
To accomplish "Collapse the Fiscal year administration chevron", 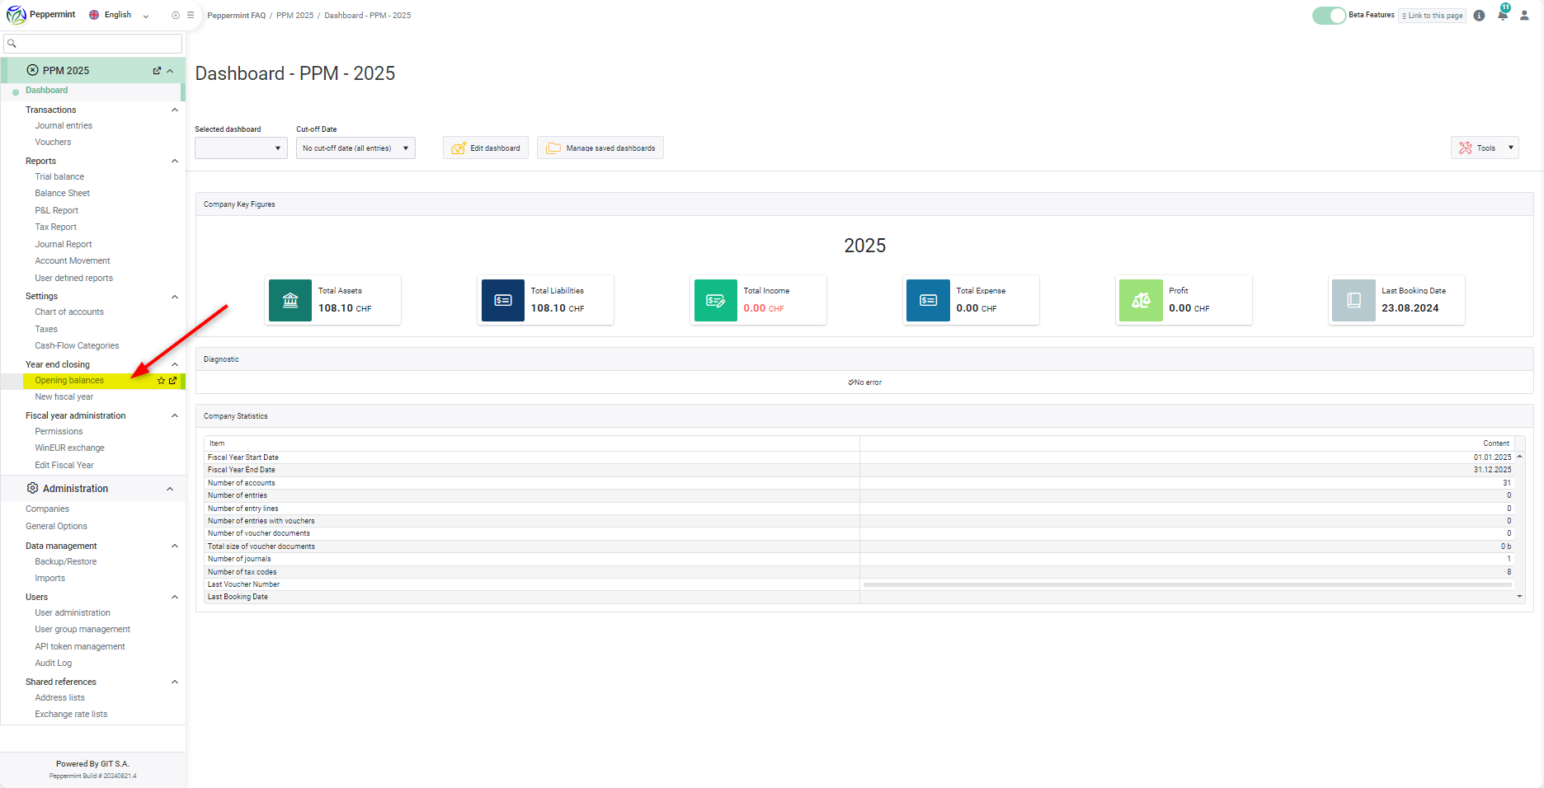I will tap(174, 415).
